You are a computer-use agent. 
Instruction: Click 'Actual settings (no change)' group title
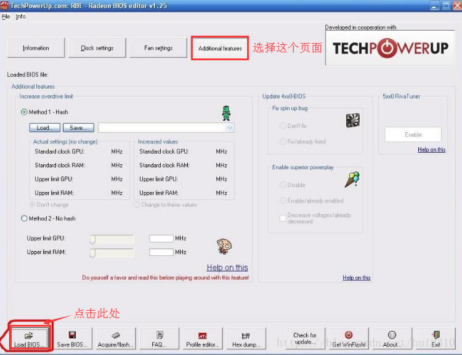tap(65, 142)
